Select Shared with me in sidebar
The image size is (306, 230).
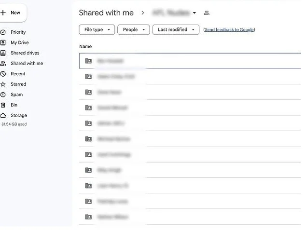pos(27,63)
